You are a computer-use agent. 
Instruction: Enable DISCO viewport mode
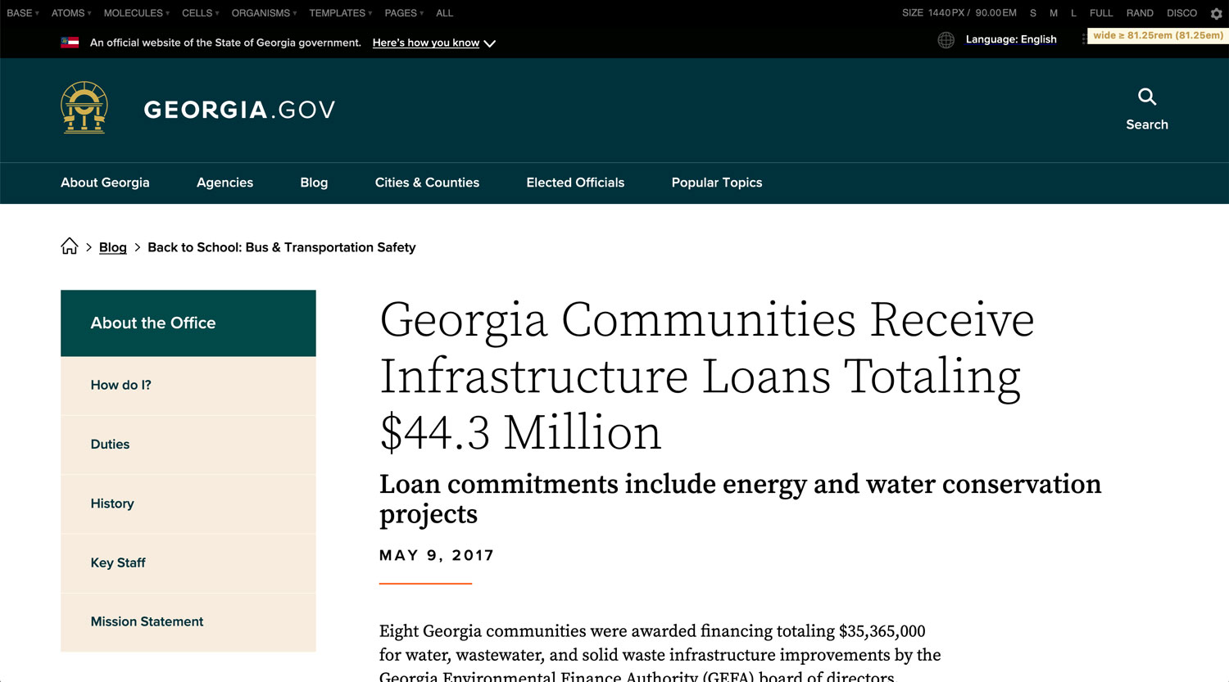coord(1181,13)
